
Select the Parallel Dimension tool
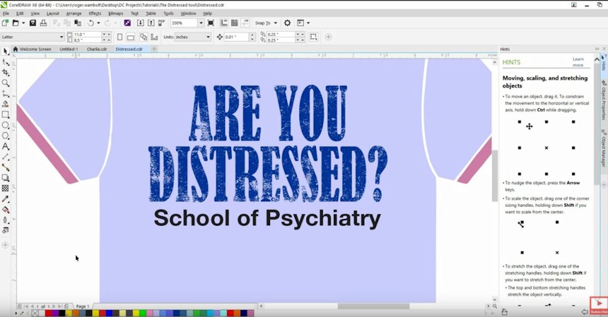(x=5, y=157)
